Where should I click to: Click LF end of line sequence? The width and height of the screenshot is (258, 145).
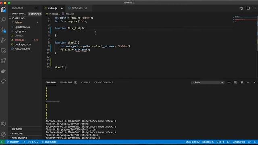point(229,142)
